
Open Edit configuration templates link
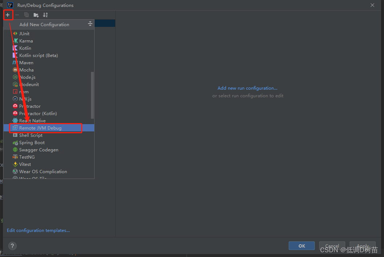click(x=38, y=230)
